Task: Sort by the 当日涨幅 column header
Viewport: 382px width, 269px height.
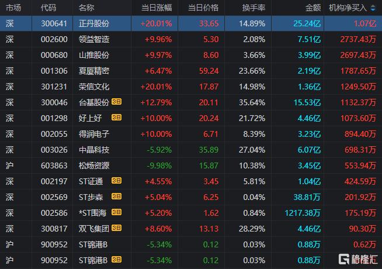Action: 157,8
